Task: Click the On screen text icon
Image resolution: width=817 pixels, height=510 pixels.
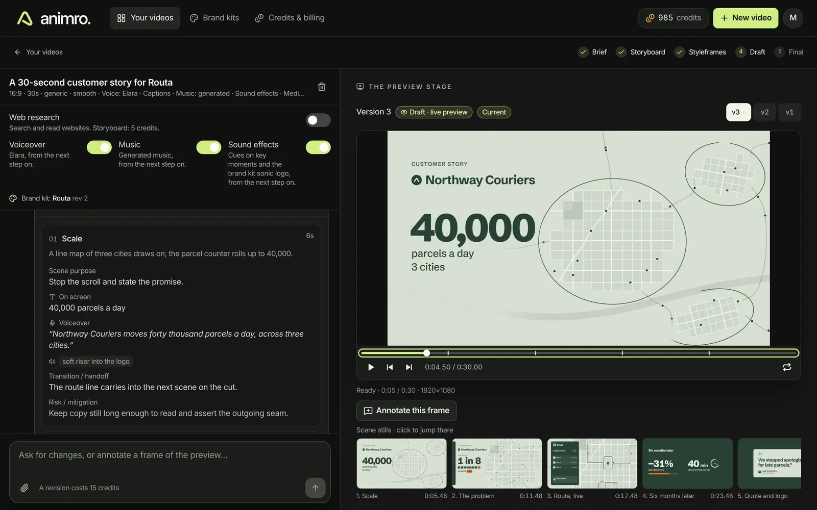Action: [52, 297]
